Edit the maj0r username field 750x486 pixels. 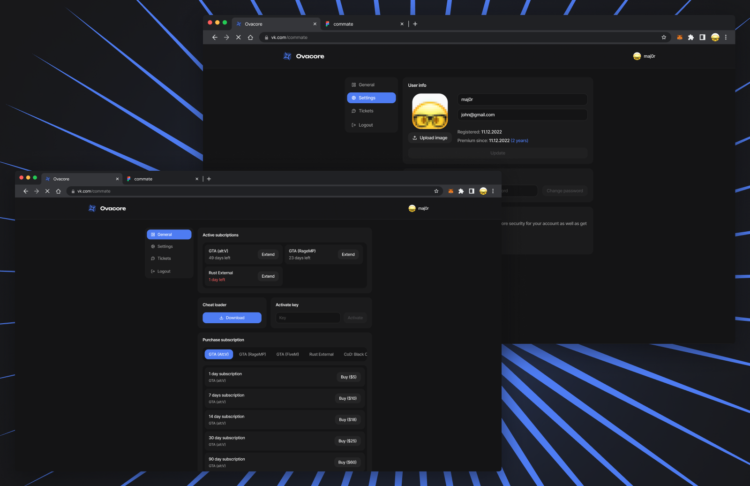(522, 99)
